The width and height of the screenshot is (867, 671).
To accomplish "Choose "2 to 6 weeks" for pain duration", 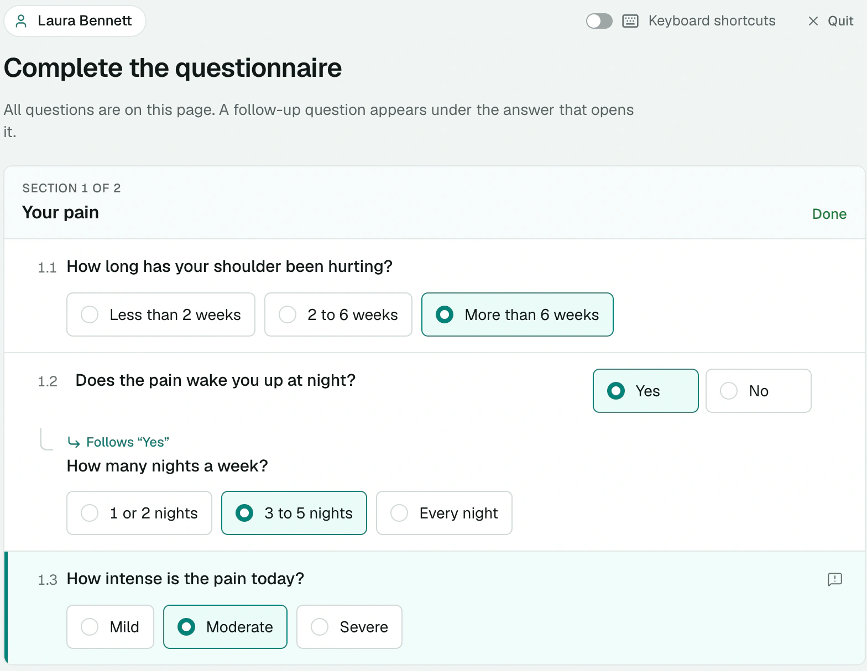I will tap(338, 314).
